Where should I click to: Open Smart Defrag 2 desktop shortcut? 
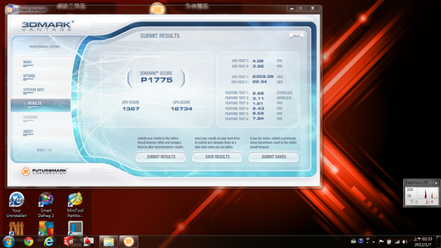click(x=46, y=205)
